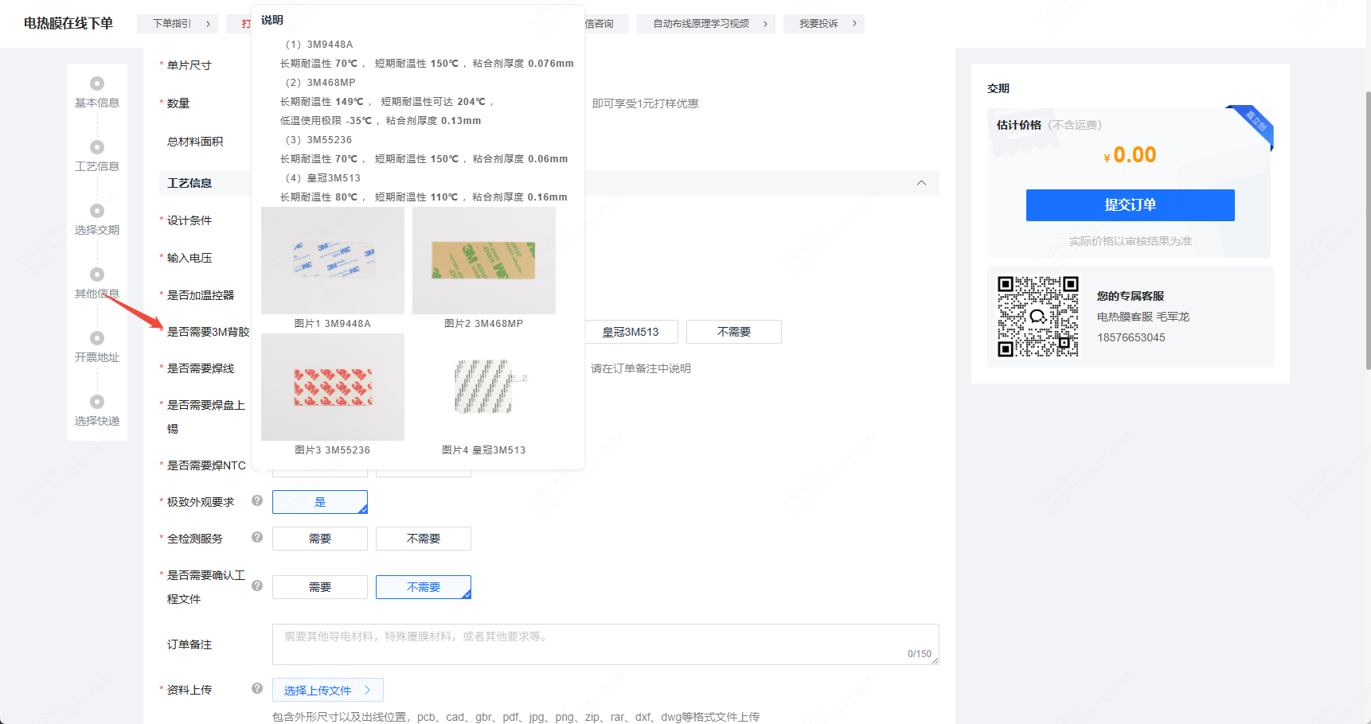Click help icon beside 全检测服务
Image resolution: width=1371 pixels, height=724 pixels.
(257, 537)
